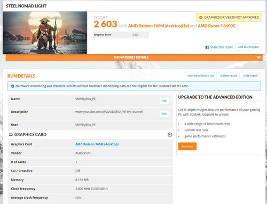Click the description text with the youtube URL
Image resolution: width=267 pixels, height=204 pixels.
pyautogui.click(x=109, y=112)
